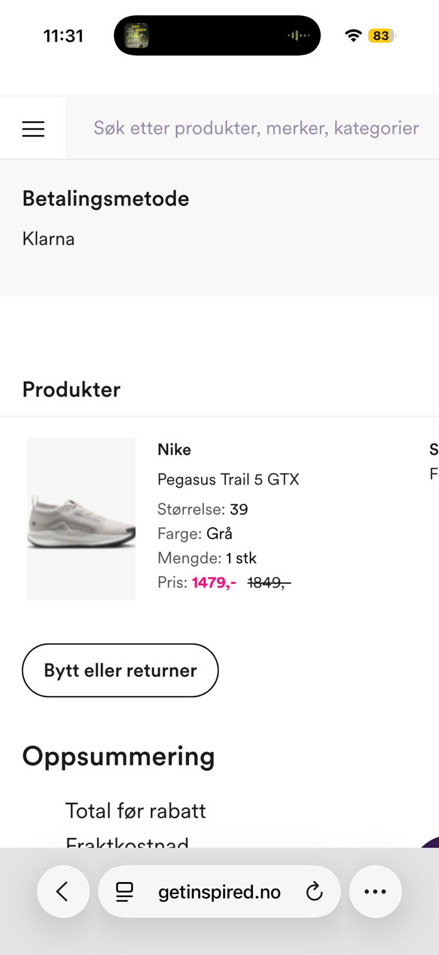
Task: Go back using the browser back arrow
Action: pos(63,892)
